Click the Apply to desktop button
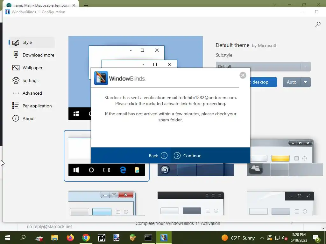326x244 pixels. pos(263,82)
